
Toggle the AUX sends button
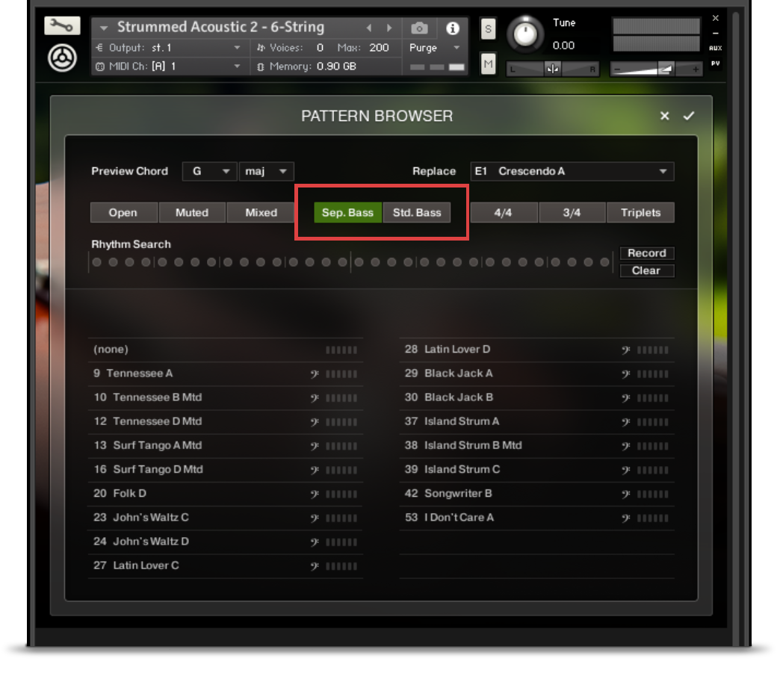(715, 48)
